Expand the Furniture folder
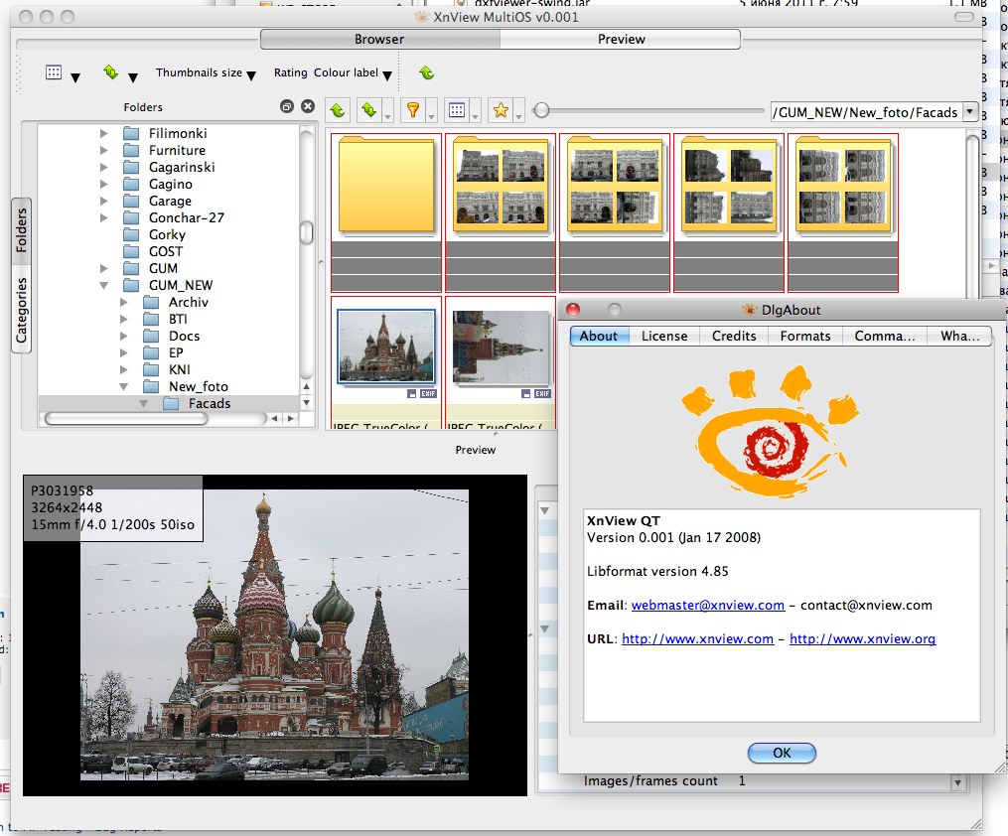Image resolution: width=1008 pixels, height=836 pixels. tap(104, 150)
